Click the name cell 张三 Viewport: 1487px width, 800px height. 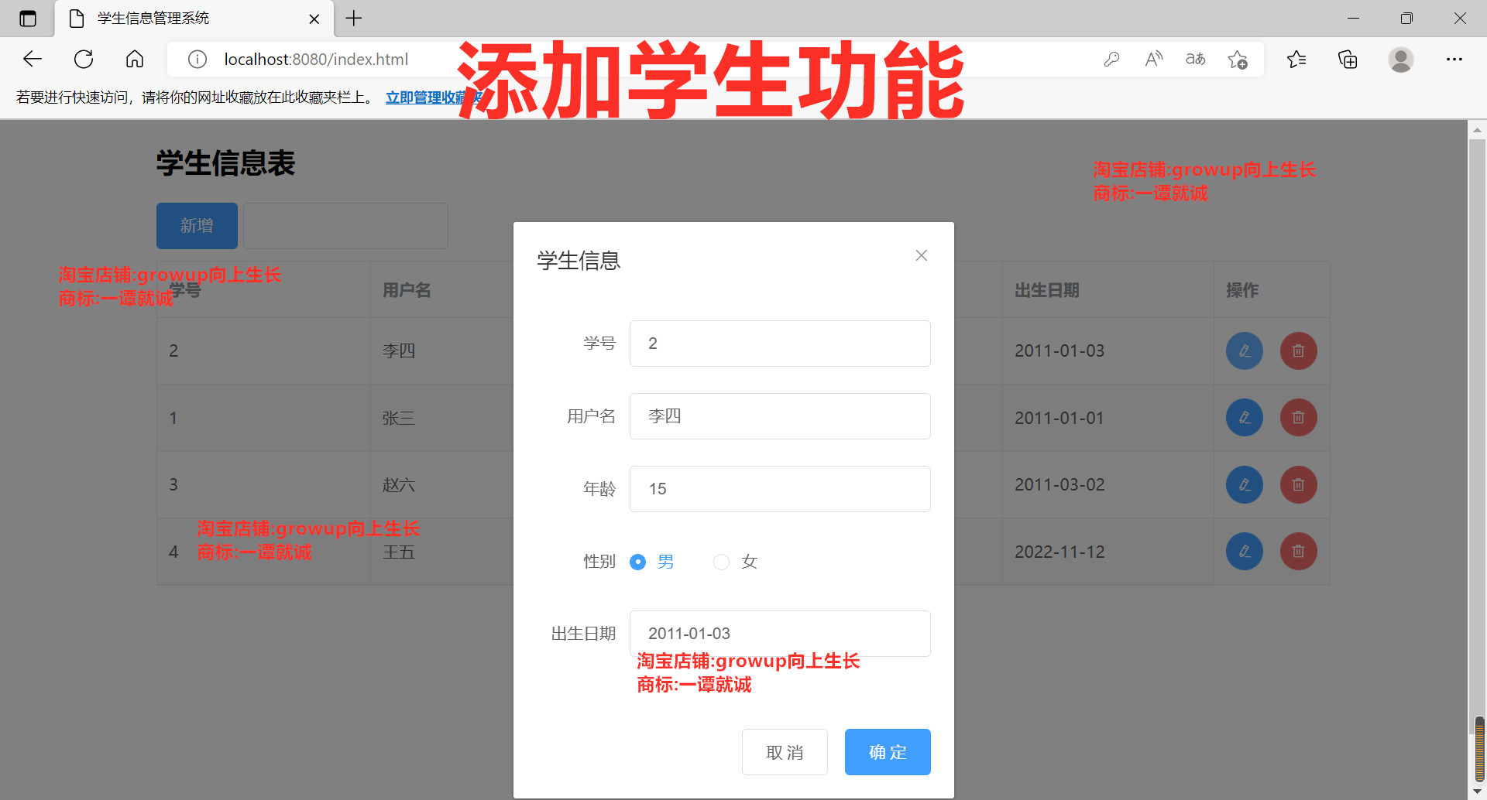point(399,418)
